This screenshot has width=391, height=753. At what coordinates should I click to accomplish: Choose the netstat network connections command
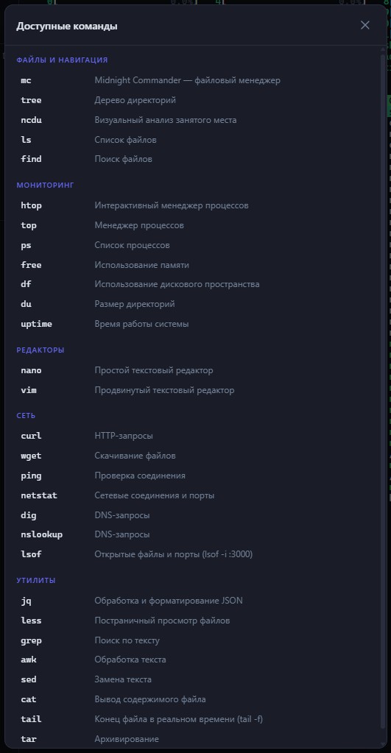[x=193, y=495]
